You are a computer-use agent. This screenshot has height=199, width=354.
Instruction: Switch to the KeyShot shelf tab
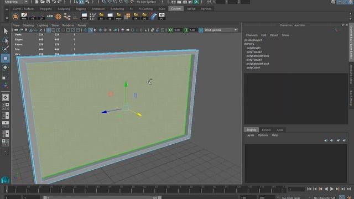pos(206,9)
